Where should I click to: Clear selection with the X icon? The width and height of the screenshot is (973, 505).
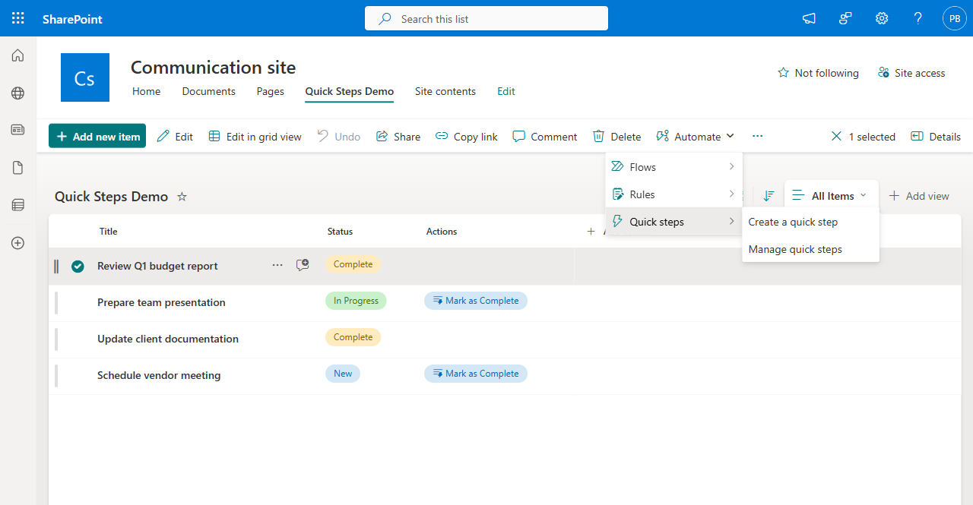pyautogui.click(x=836, y=137)
